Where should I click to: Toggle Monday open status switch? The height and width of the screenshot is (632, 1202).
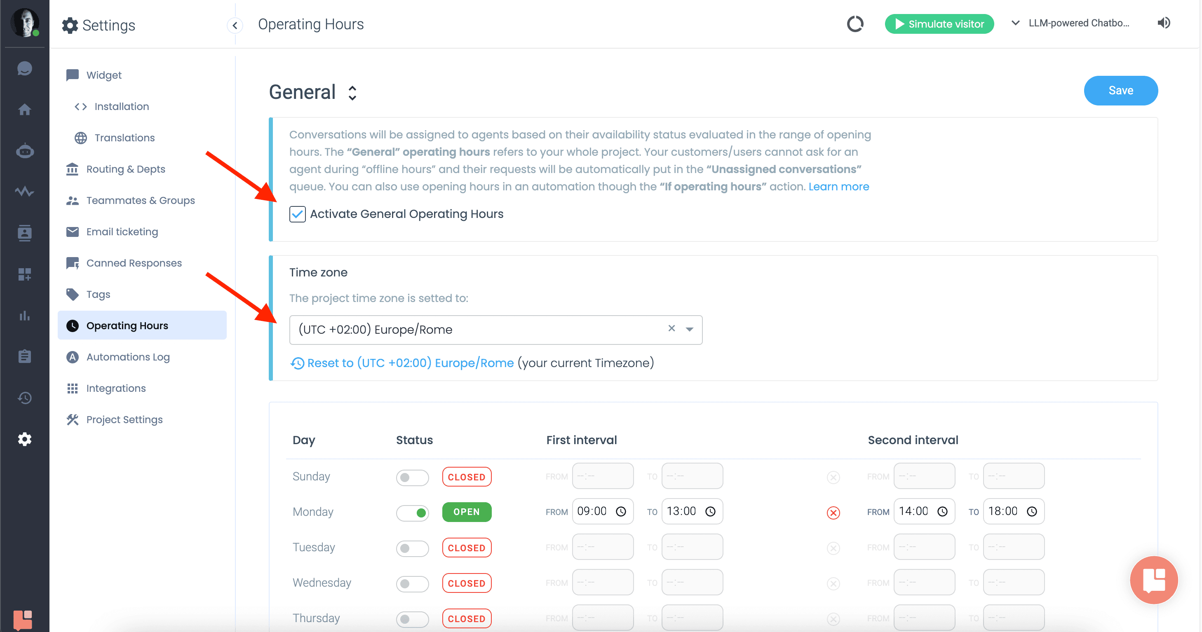click(x=412, y=513)
